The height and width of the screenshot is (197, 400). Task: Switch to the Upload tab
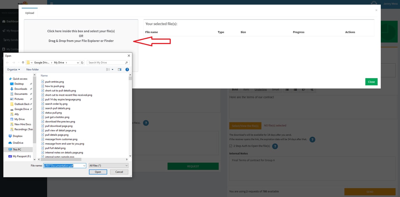tap(30, 13)
